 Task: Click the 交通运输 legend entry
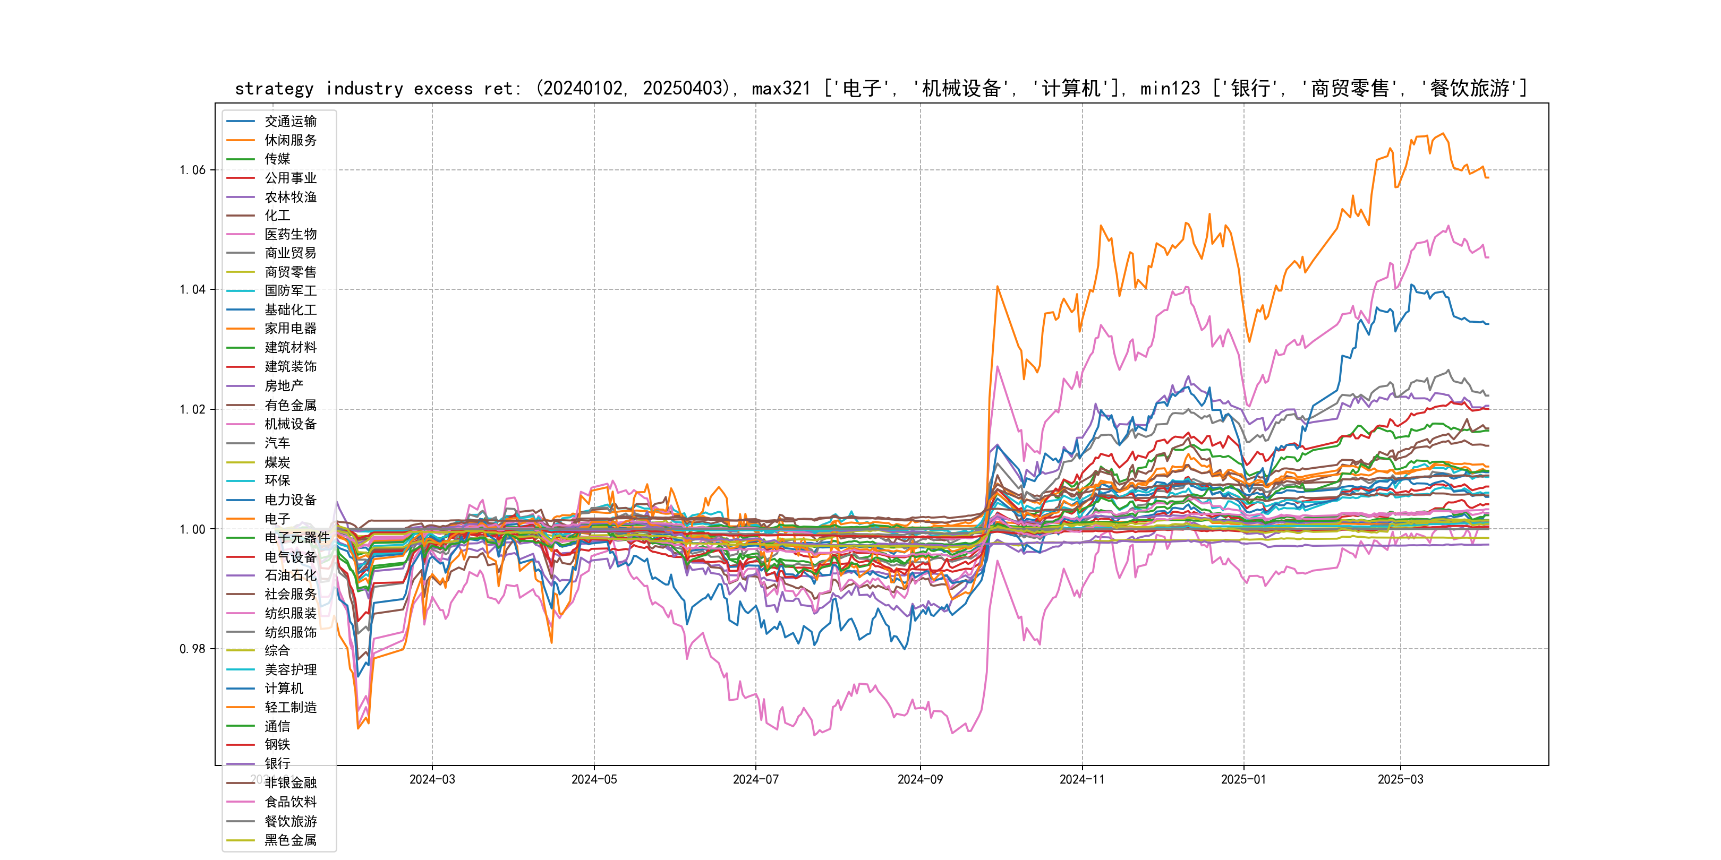tap(290, 122)
